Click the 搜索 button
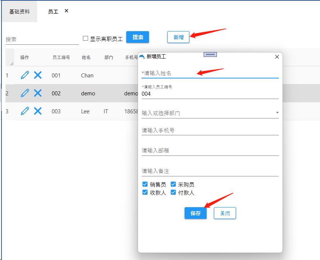This screenshot has height=260, width=320. point(138,37)
